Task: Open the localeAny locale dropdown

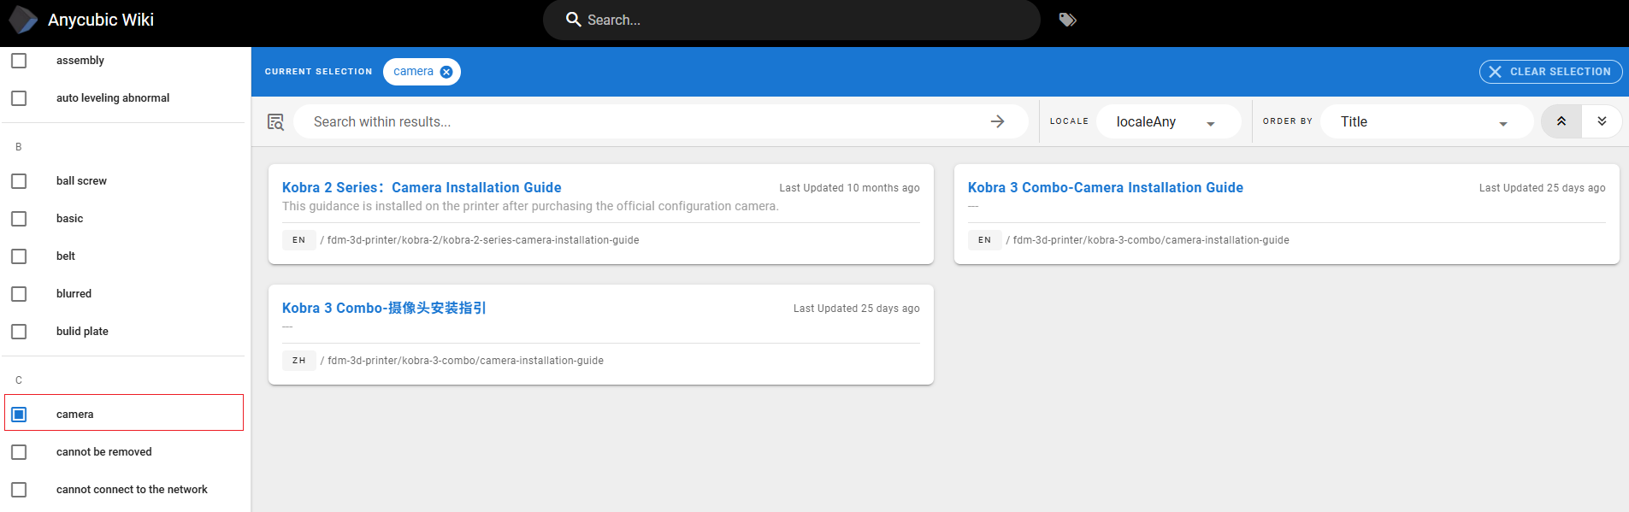Action: point(1168,121)
